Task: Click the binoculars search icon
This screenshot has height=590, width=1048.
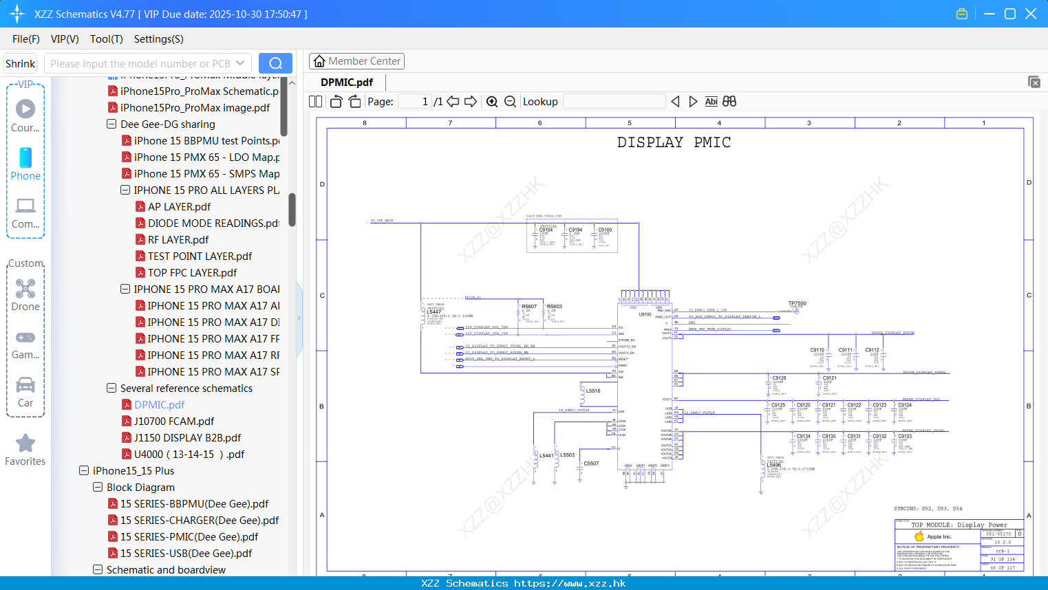Action: pos(729,101)
